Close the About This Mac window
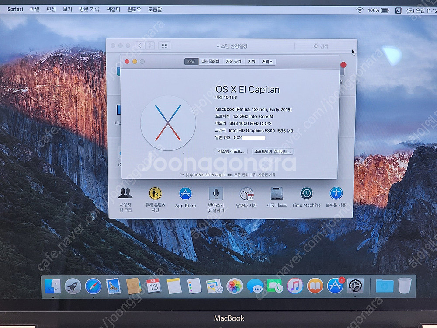Screen dimensions: 437x328 pos(127,62)
